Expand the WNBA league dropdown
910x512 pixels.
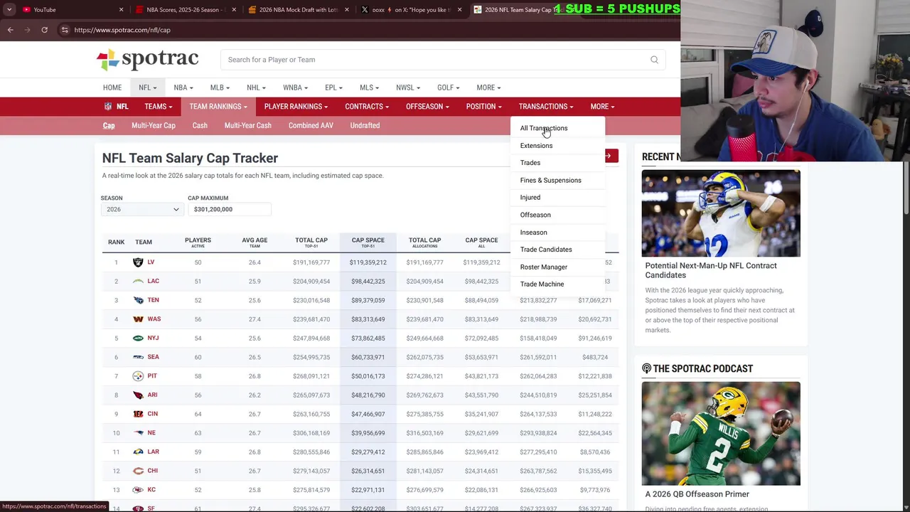click(295, 87)
